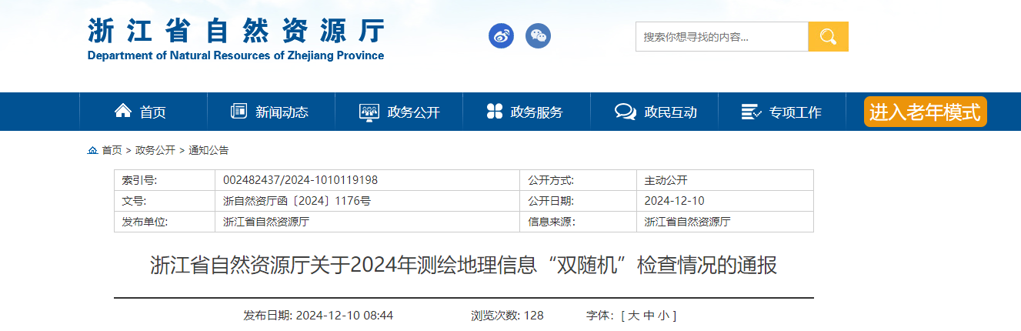Click the Department of Natural Resources English subtitle
Image resolution: width=1021 pixels, height=331 pixels.
coord(235,55)
